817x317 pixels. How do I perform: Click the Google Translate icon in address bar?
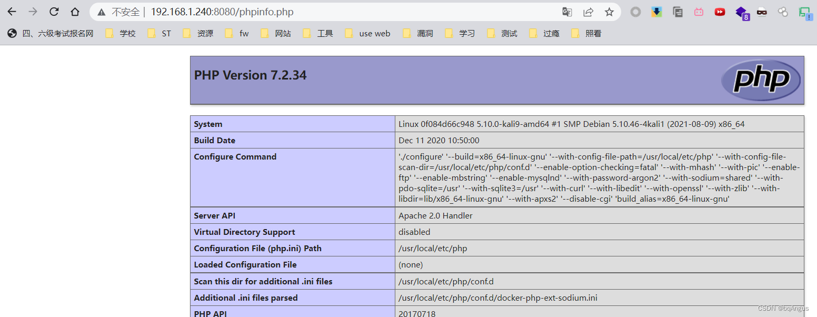tap(567, 12)
